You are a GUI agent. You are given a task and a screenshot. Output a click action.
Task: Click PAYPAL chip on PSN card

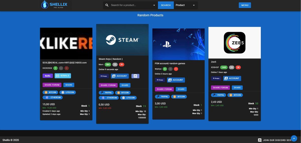163,96
